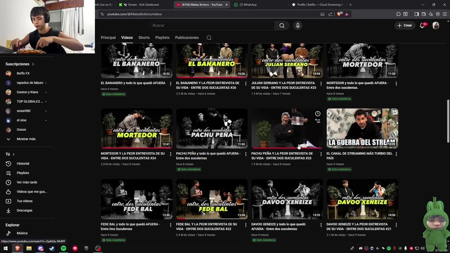Image resolution: width=450 pixels, height=253 pixels.
Task: Switch to the Shorts channel tab
Action: 144,38
